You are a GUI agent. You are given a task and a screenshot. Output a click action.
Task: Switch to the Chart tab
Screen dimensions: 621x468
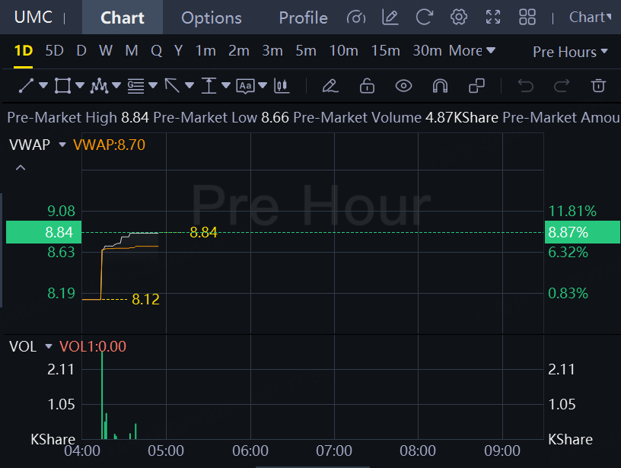pyautogui.click(x=123, y=18)
